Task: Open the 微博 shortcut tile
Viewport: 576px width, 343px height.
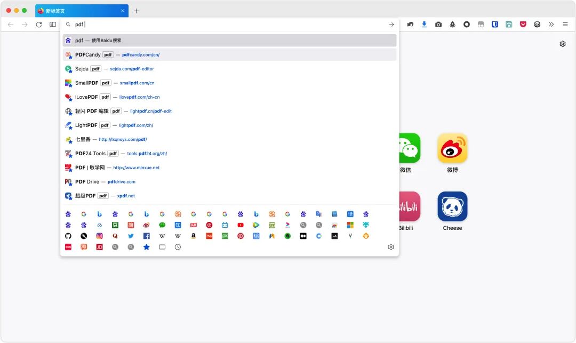Action: point(452,148)
